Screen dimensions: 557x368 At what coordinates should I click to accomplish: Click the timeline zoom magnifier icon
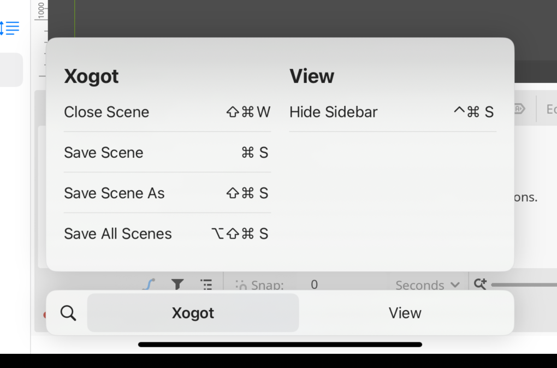[480, 284]
